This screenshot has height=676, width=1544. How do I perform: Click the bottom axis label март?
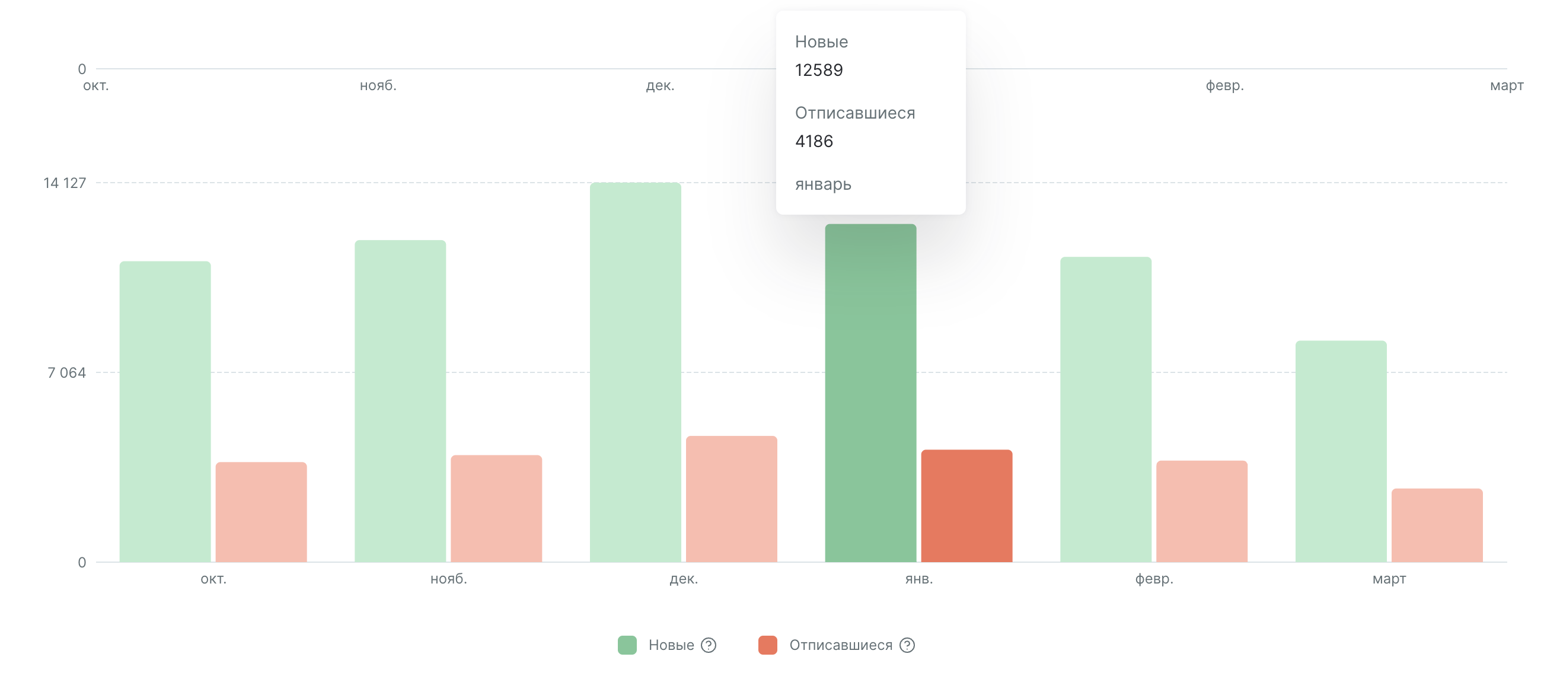coord(1389,579)
